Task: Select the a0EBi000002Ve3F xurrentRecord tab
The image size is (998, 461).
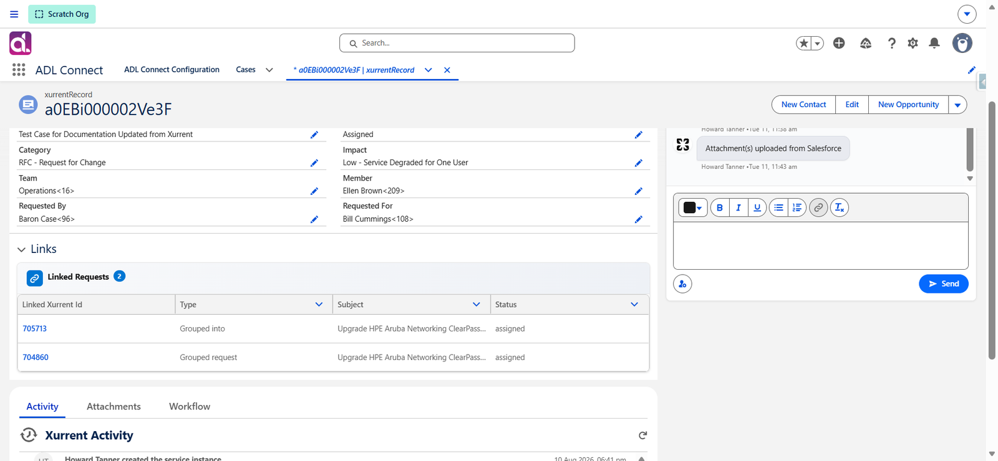Action: (x=354, y=70)
